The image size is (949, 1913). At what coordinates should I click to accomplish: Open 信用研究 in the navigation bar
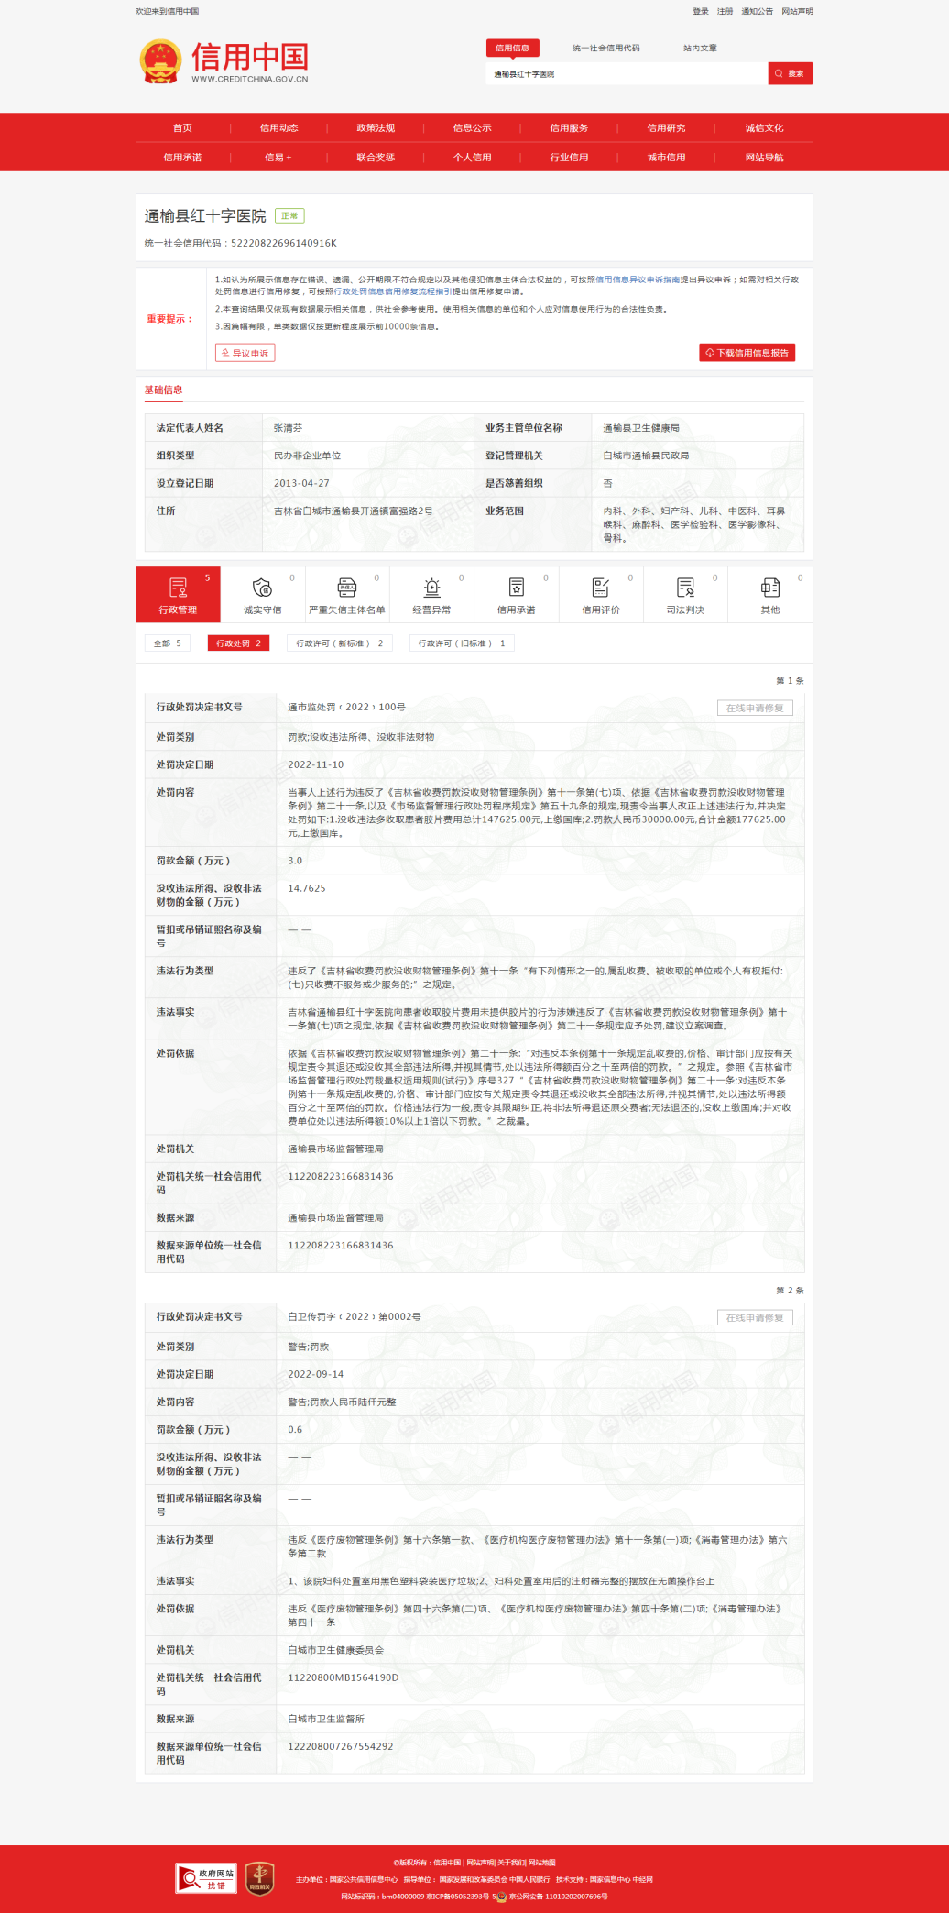click(x=666, y=128)
